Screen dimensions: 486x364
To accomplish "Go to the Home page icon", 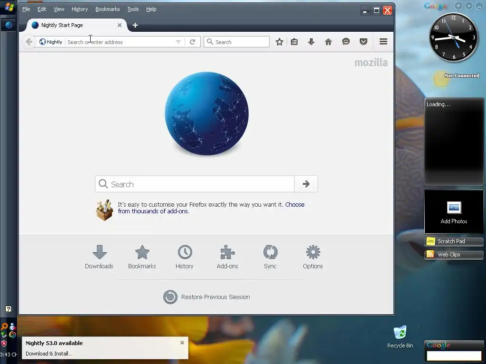I will [328, 42].
